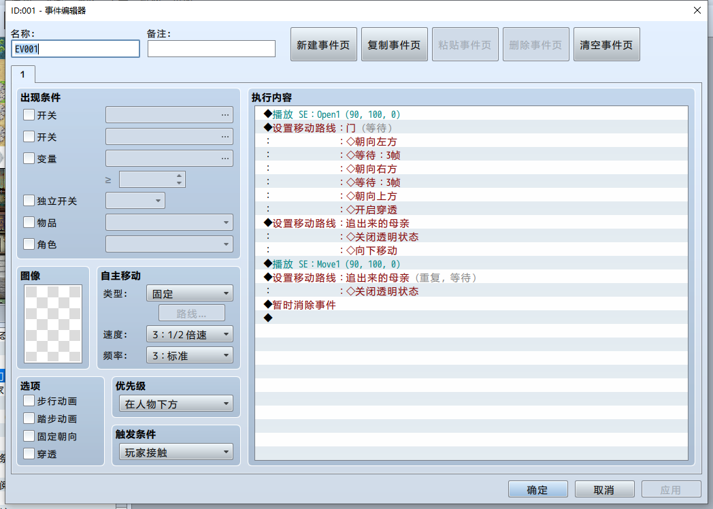Select the 朝向左方 route line
Screen dimensions: 713x509
tap(471, 141)
